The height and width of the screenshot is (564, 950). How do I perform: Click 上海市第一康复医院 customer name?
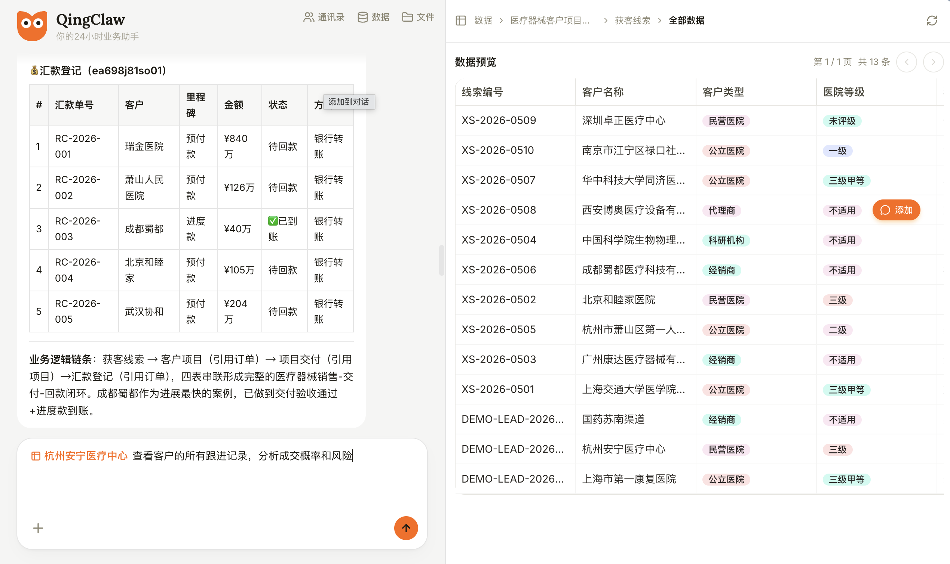tap(629, 479)
